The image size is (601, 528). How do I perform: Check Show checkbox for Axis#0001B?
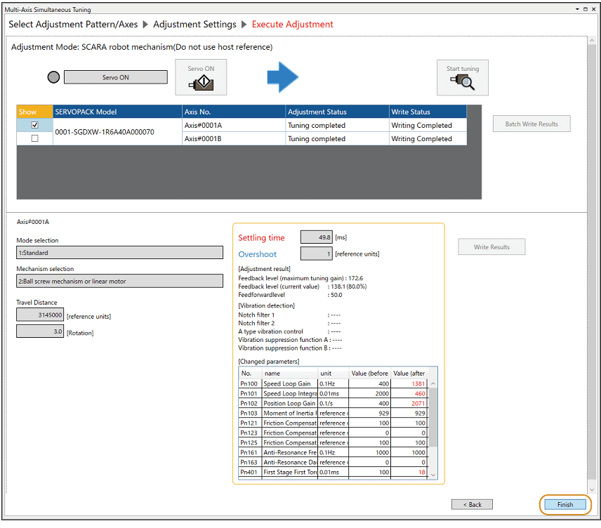[x=34, y=138]
